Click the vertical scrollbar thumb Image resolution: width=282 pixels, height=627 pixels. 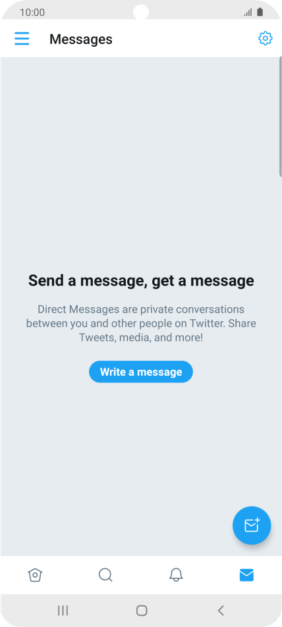pos(281,116)
